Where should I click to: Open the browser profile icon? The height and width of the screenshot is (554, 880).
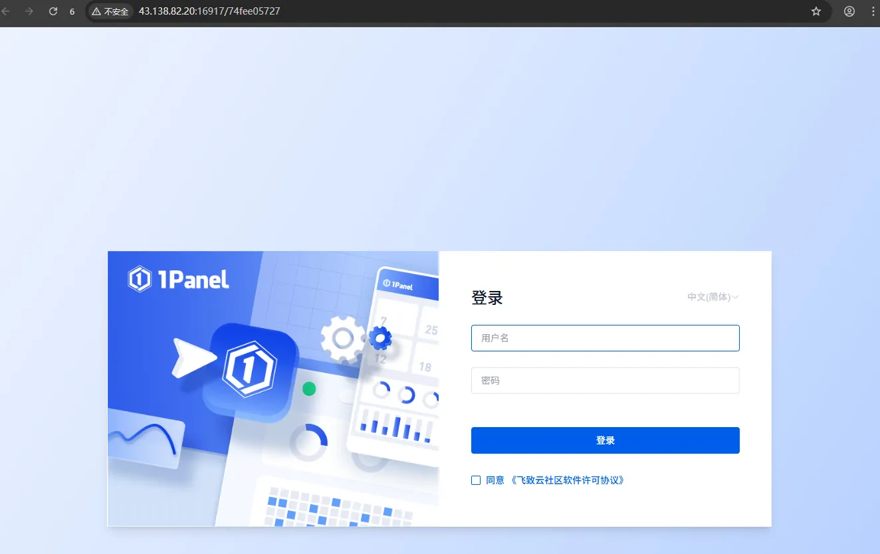tap(849, 11)
